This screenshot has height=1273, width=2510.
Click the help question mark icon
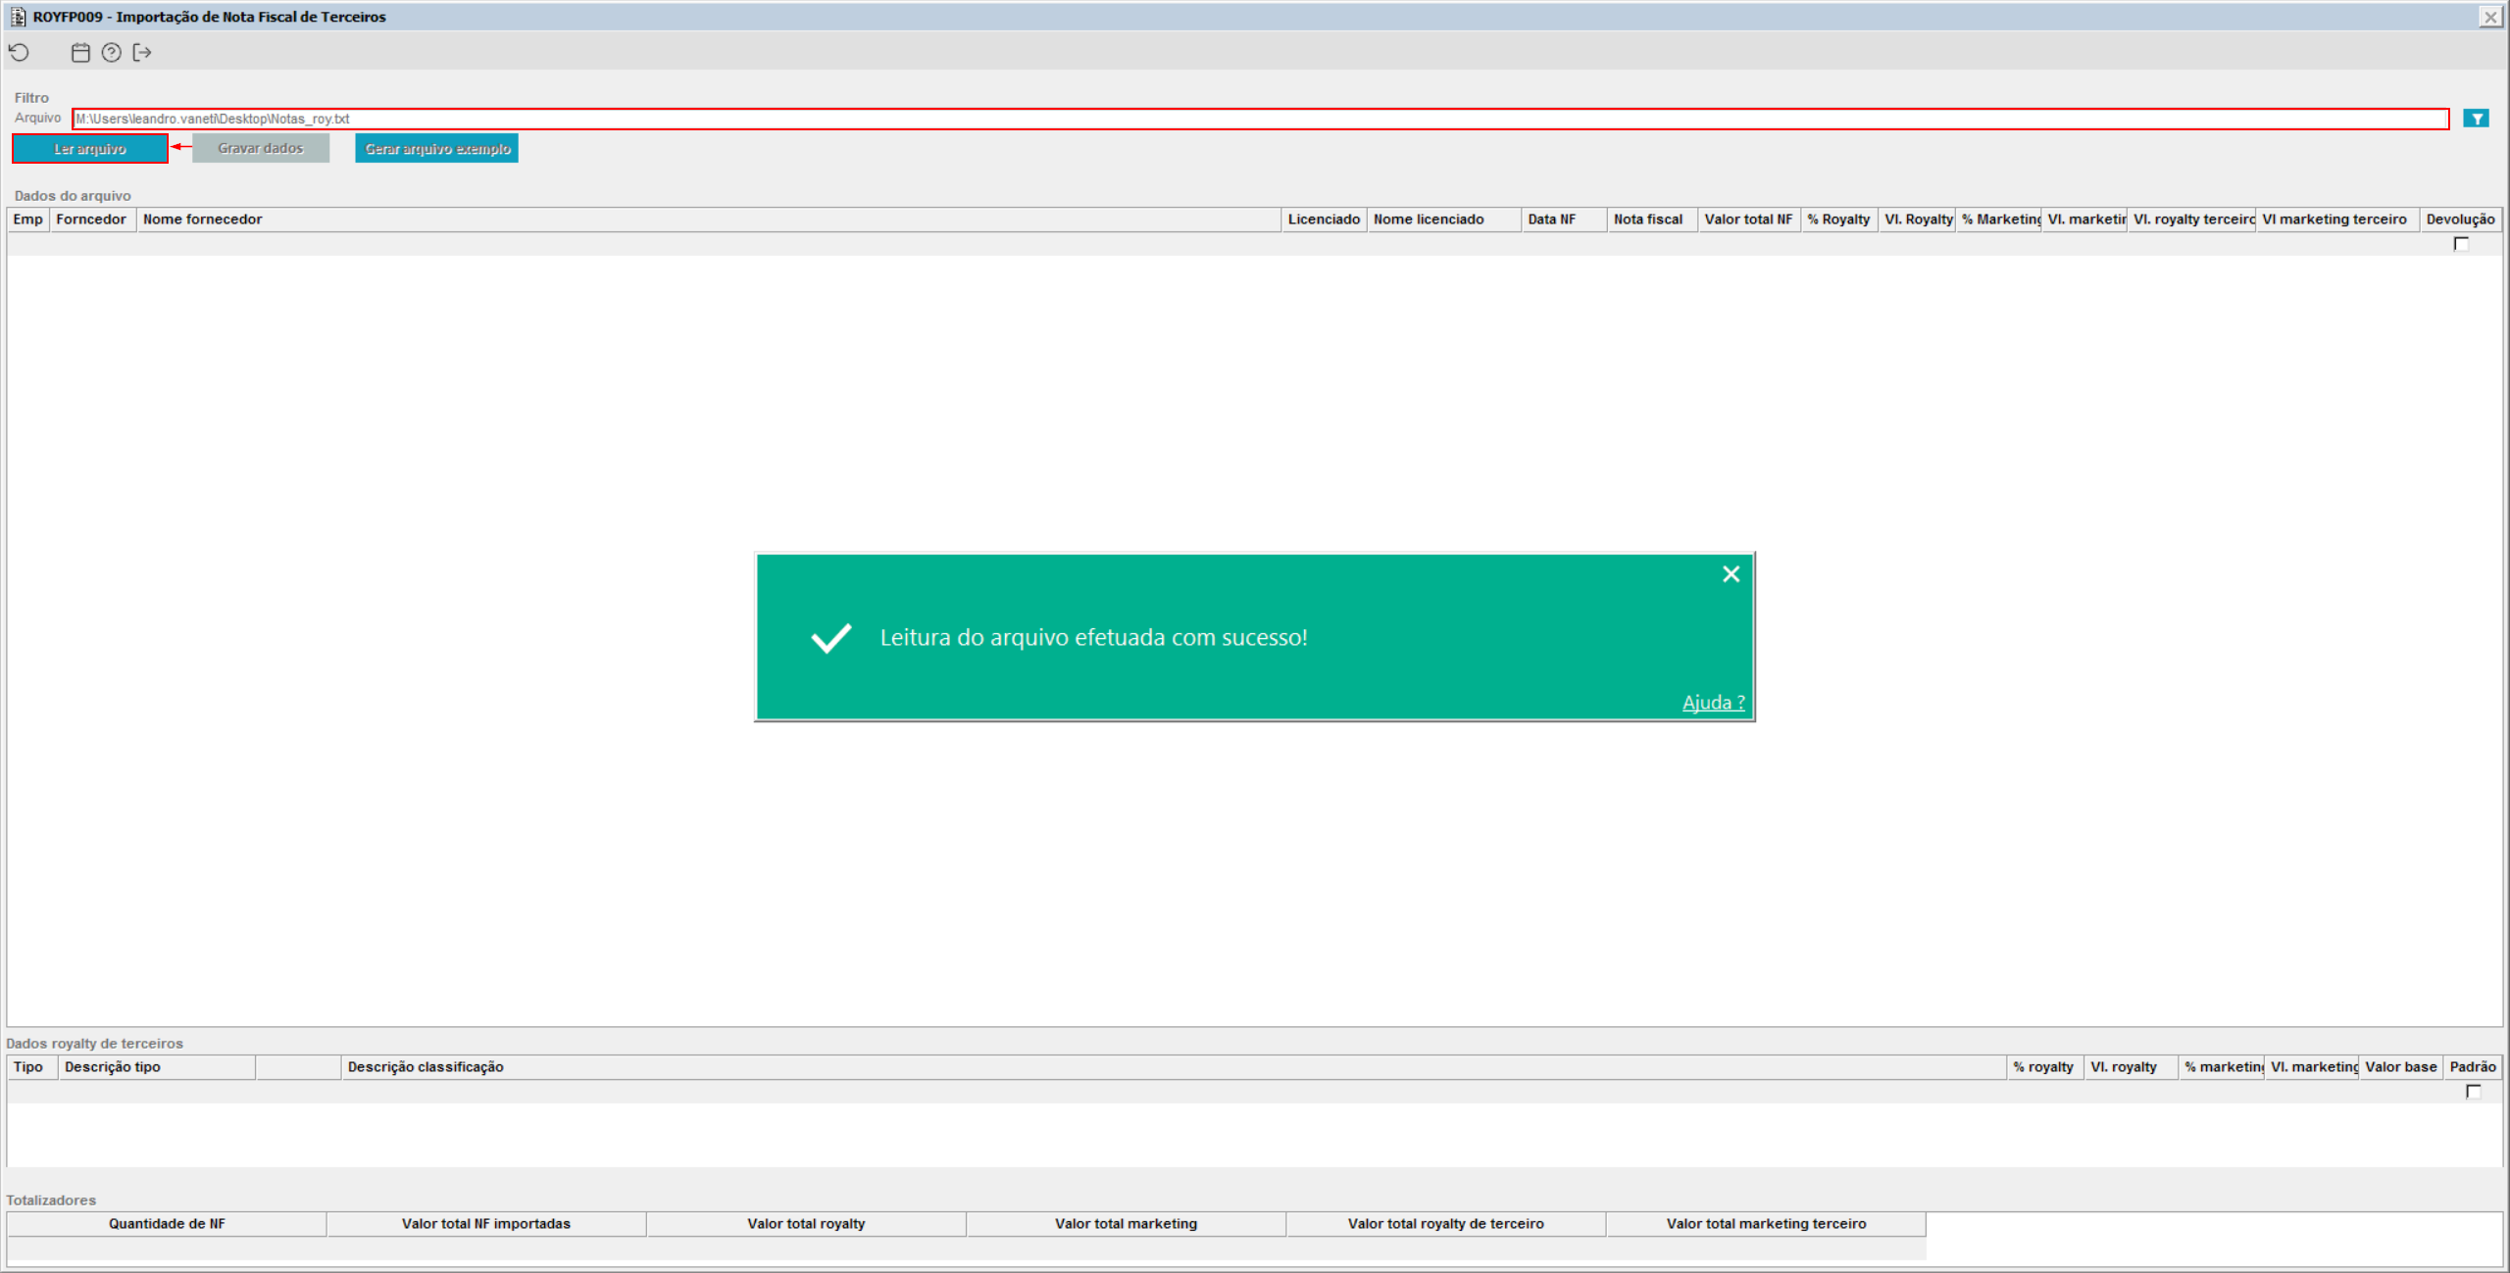(x=112, y=53)
